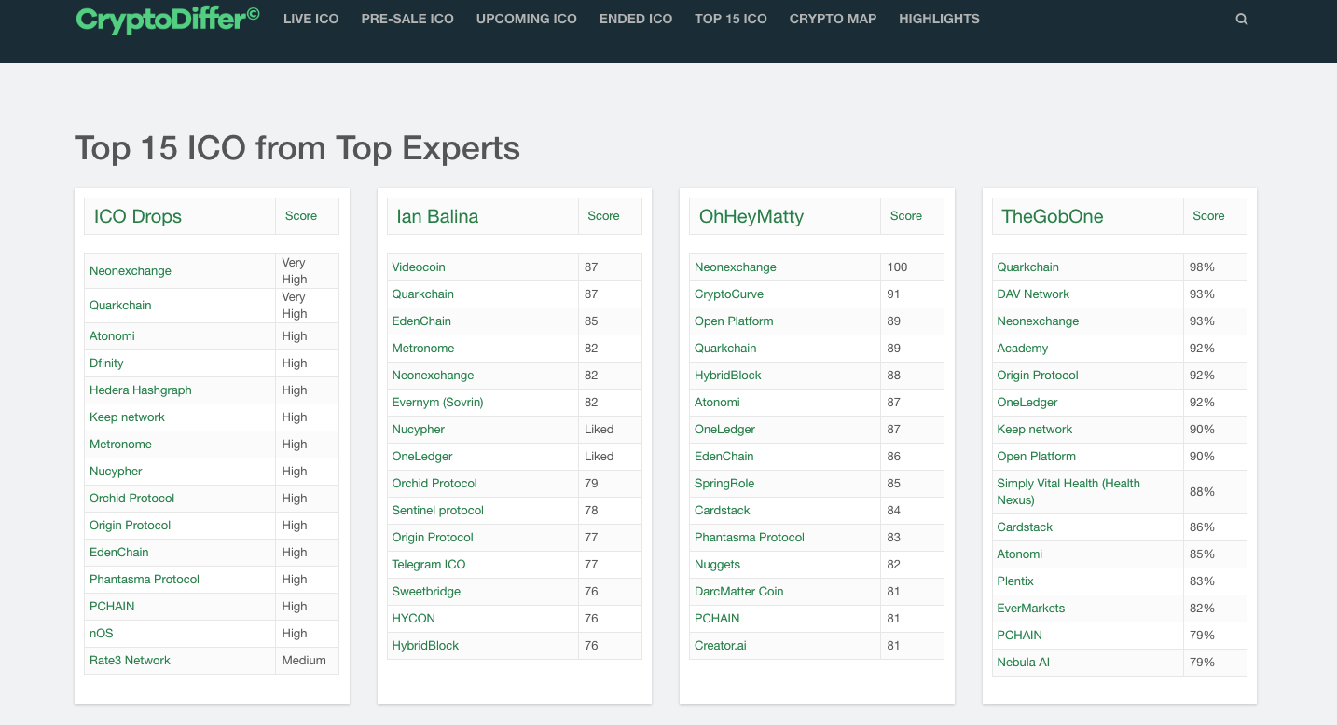Open OneLedger in Ian Balina list
This screenshot has width=1337, height=725.
422,457
